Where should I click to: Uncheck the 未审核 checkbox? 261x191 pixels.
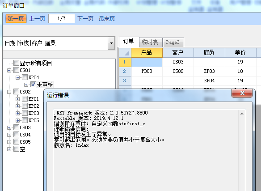(33, 85)
